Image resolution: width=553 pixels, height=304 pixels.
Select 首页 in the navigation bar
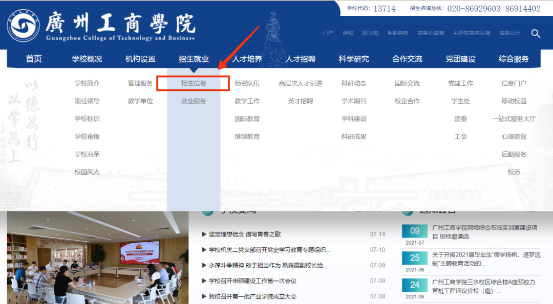pos(33,59)
